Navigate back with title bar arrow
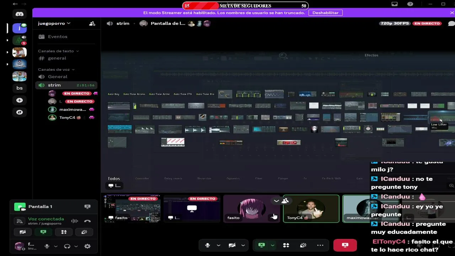 tap(15, 4)
